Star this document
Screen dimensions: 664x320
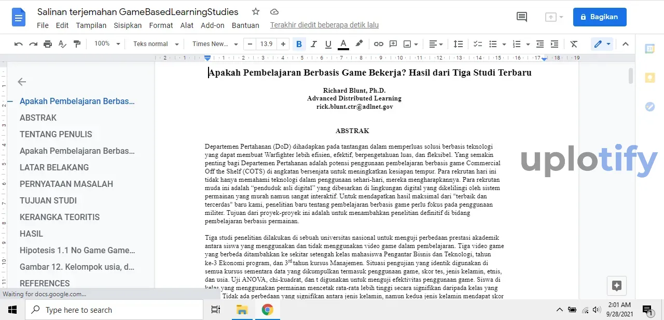255,11
